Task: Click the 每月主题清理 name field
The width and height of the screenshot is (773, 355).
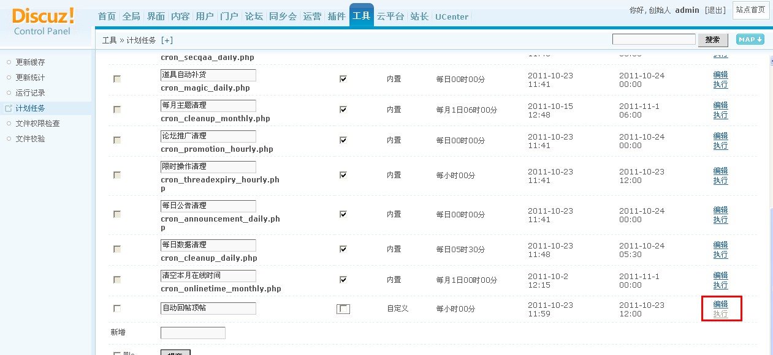Action: (x=208, y=106)
